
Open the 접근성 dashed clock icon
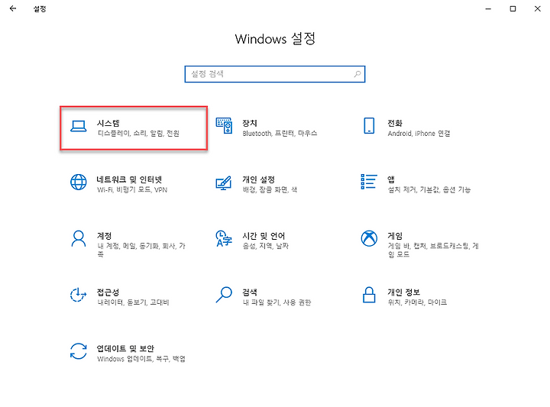(x=78, y=295)
